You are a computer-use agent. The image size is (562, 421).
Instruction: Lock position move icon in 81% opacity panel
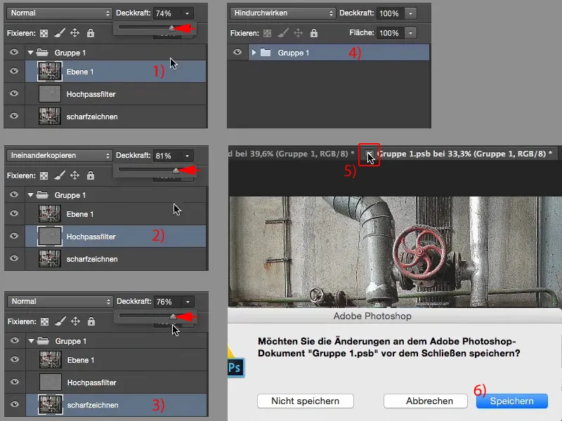tap(74, 175)
